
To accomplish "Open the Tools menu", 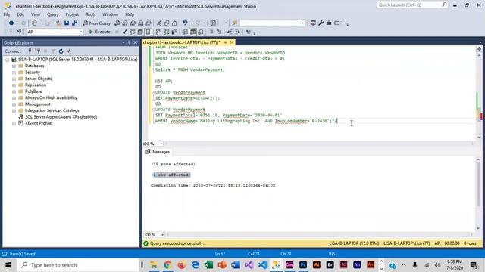I will pyautogui.click(x=91, y=14).
